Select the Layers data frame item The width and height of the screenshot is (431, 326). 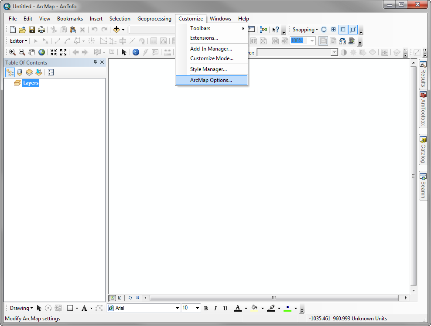pos(31,83)
